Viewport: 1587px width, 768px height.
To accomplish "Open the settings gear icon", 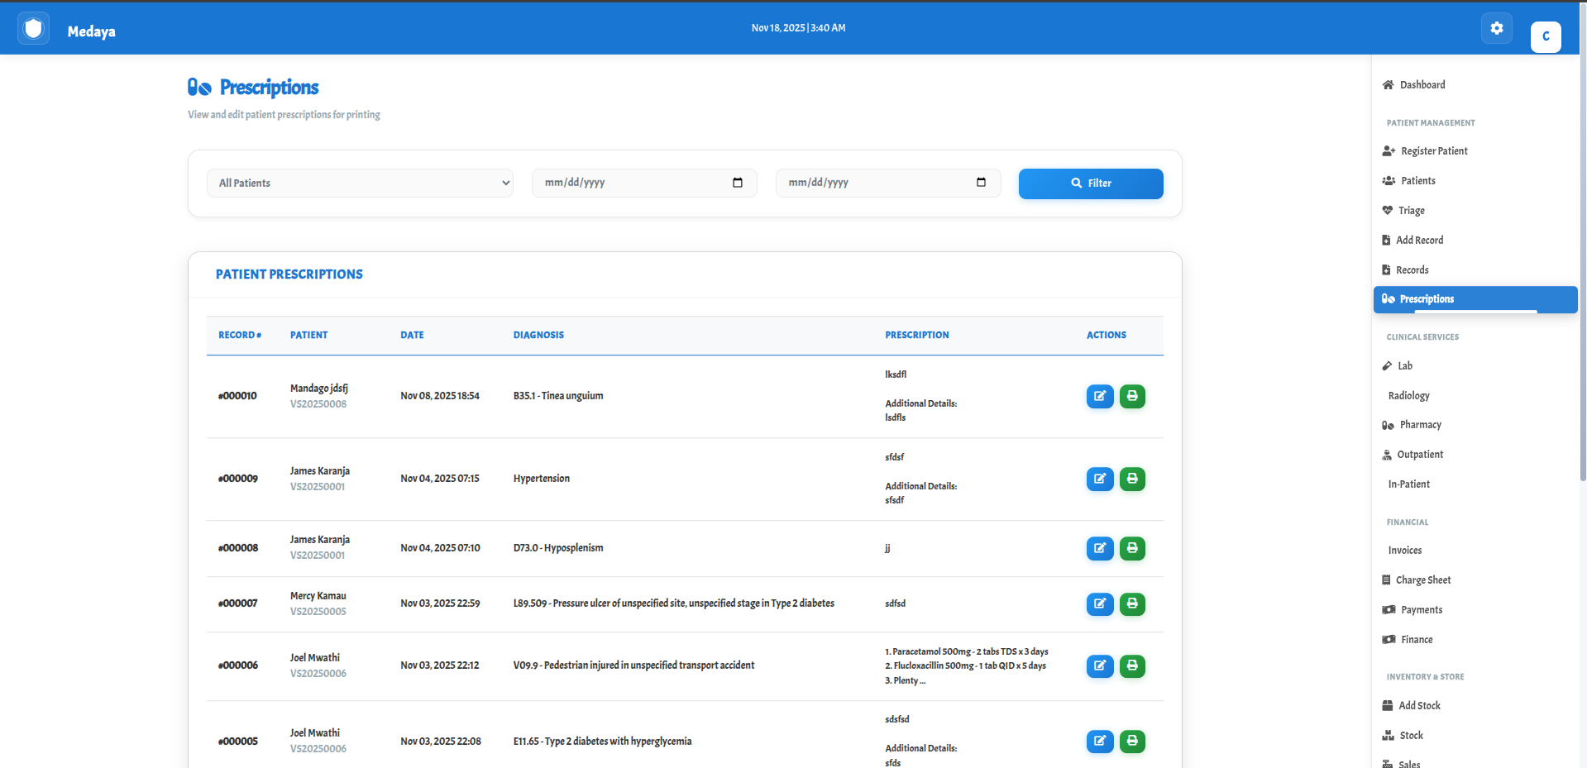I will click(x=1496, y=28).
